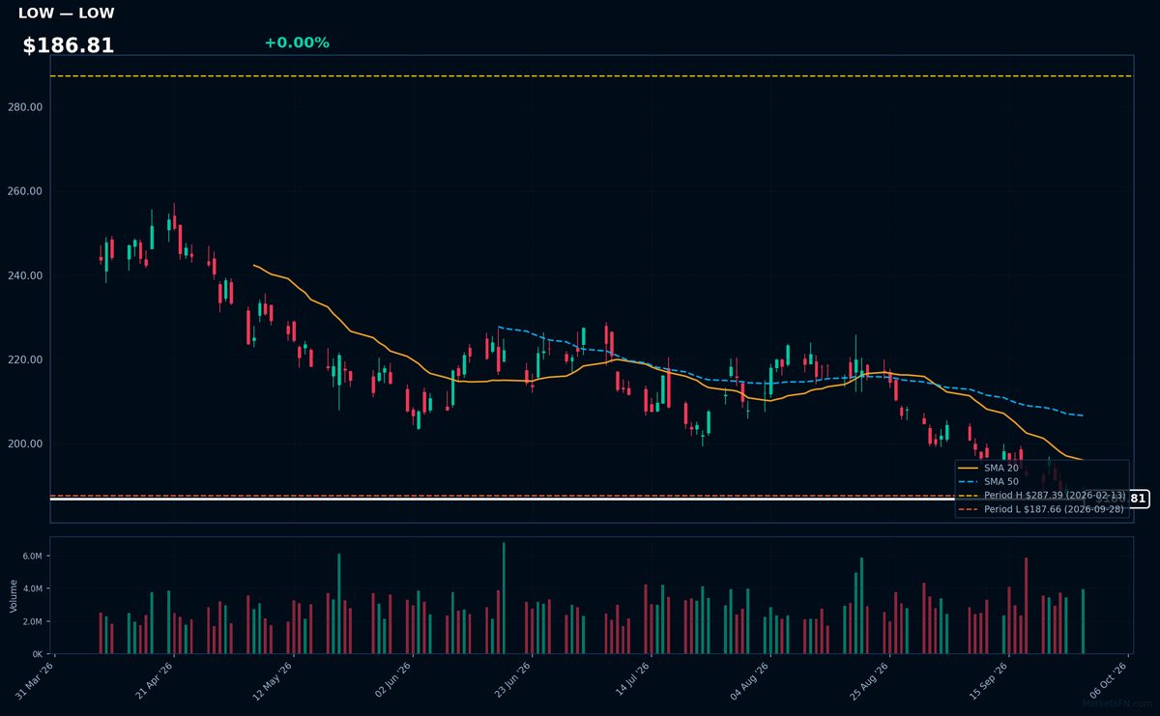Click the vertical Volume axis title
Image resolution: width=1160 pixels, height=716 pixels.
(13, 595)
